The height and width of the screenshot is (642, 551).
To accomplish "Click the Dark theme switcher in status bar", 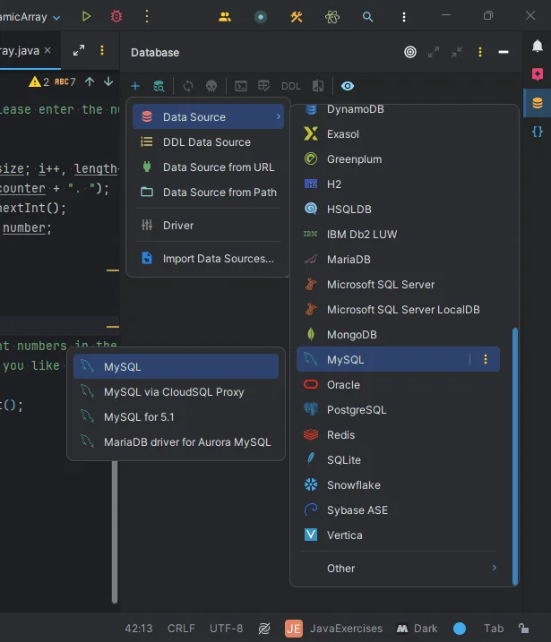I will coord(417,628).
